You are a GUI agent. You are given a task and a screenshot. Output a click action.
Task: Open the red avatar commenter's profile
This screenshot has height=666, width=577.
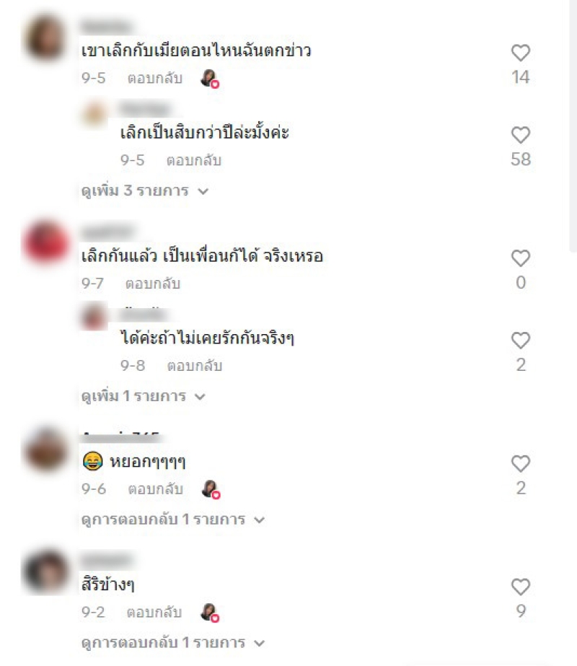point(46,242)
